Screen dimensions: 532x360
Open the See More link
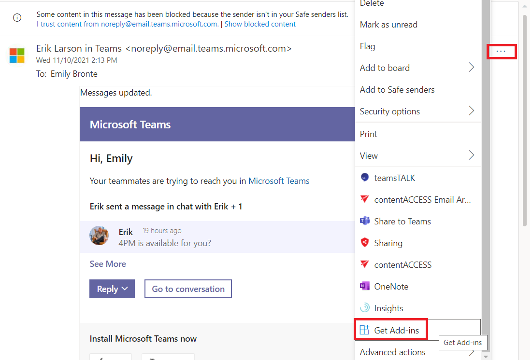coord(108,264)
